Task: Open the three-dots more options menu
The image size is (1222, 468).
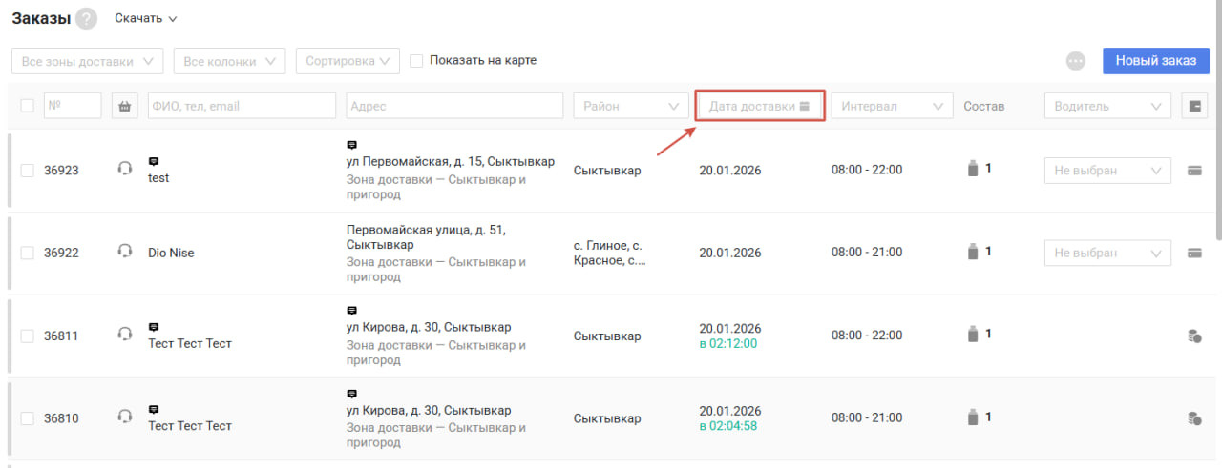Action: click(x=1076, y=61)
